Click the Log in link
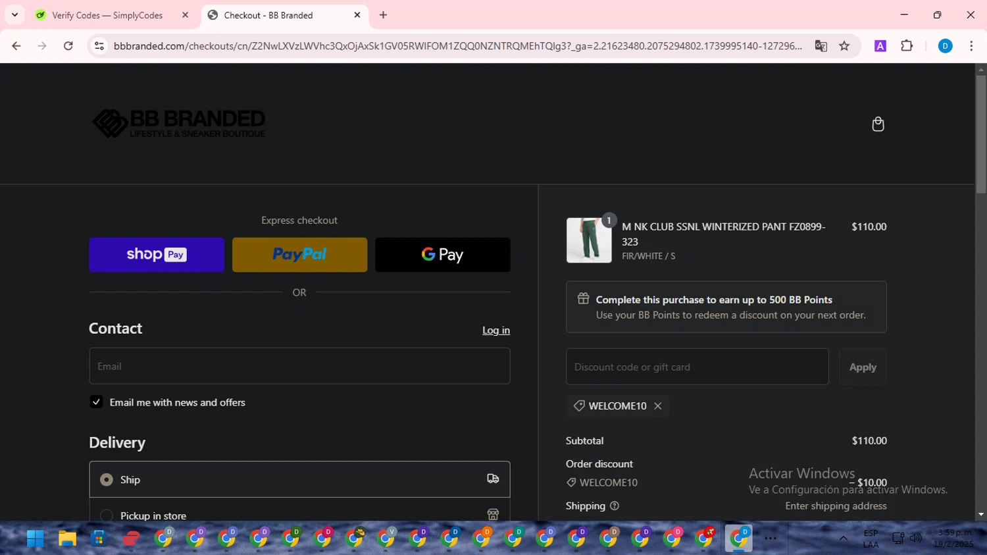 tap(496, 330)
